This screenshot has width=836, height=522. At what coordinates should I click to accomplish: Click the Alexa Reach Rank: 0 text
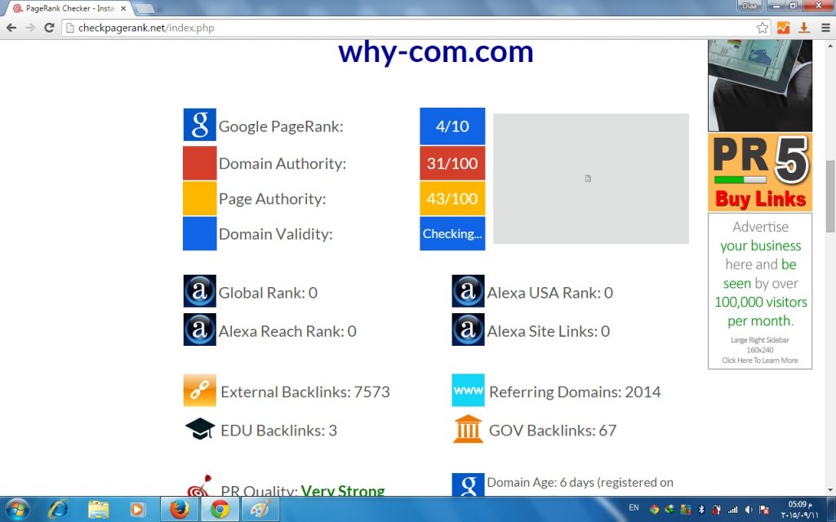pyautogui.click(x=287, y=331)
